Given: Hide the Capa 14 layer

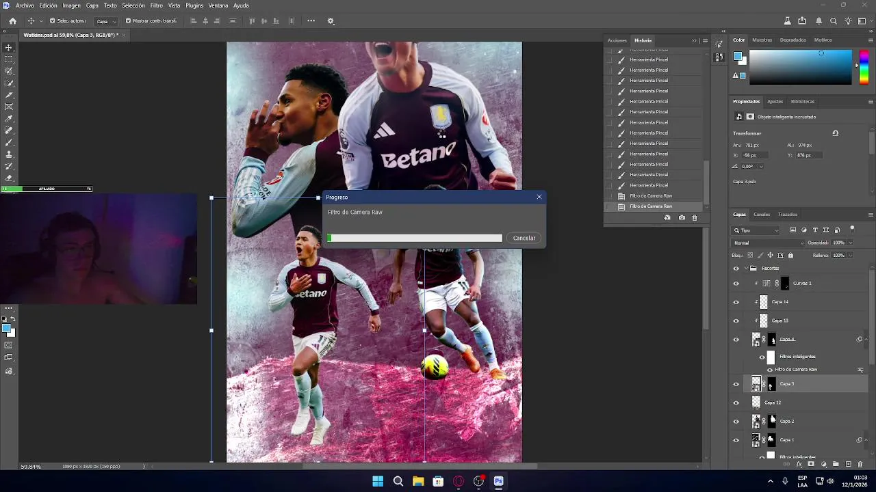Looking at the screenshot, I should tap(736, 302).
